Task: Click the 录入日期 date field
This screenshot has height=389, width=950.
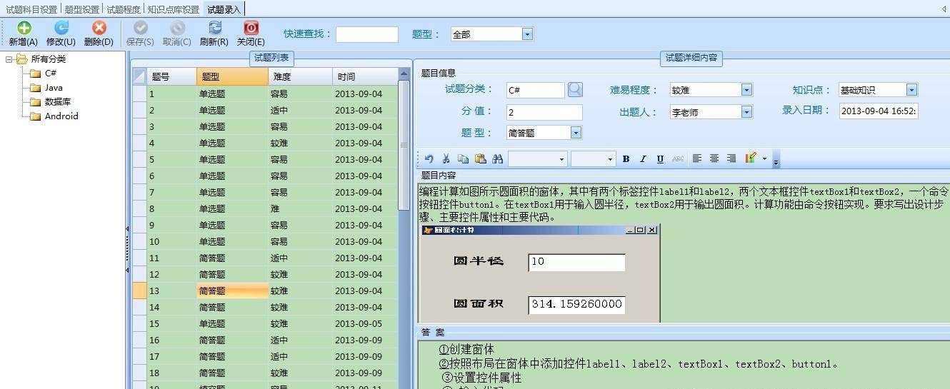Action: (x=879, y=111)
